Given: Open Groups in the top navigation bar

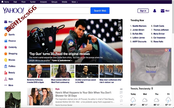Looking at the screenshot, I should coord(54,2).
